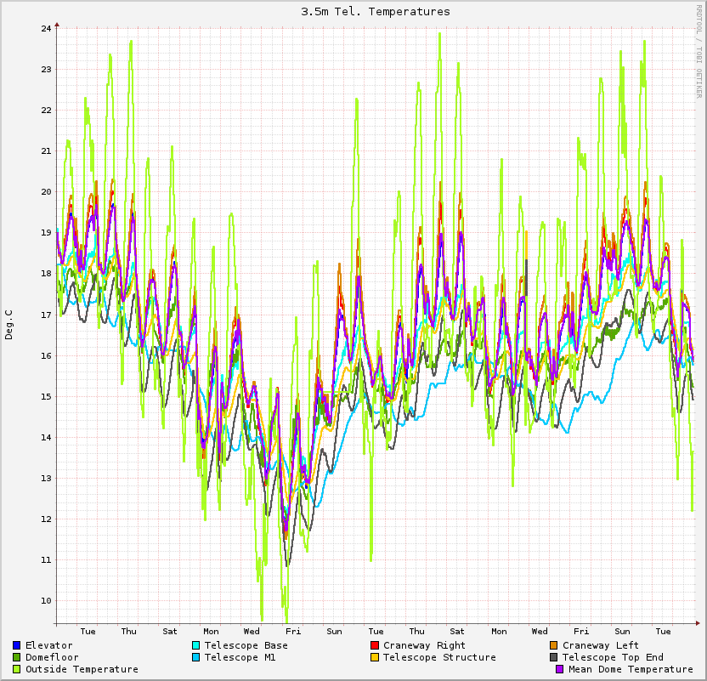This screenshot has width=707, height=681.
Task: Select the Craneway Left legend label
Action: tap(600, 645)
